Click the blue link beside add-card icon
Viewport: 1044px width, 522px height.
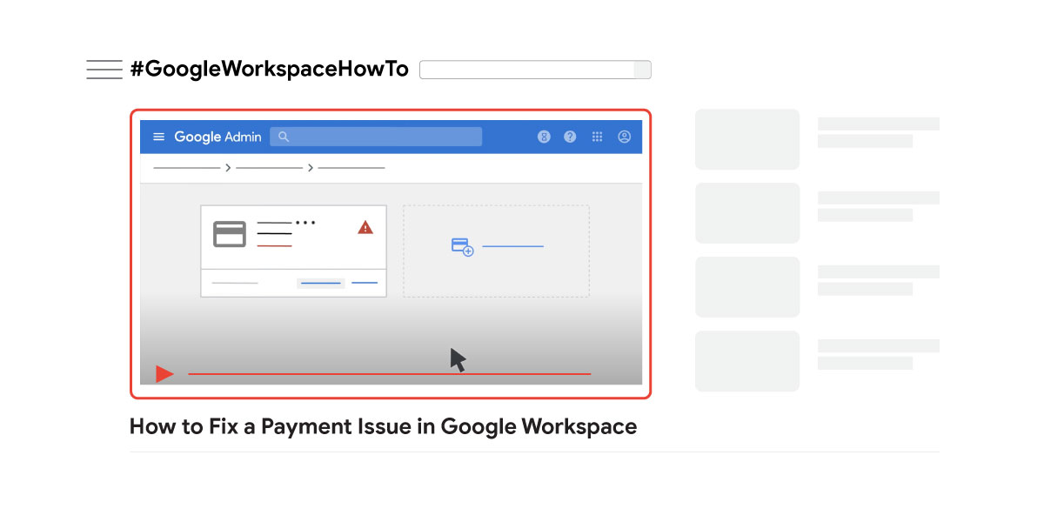(x=512, y=246)
